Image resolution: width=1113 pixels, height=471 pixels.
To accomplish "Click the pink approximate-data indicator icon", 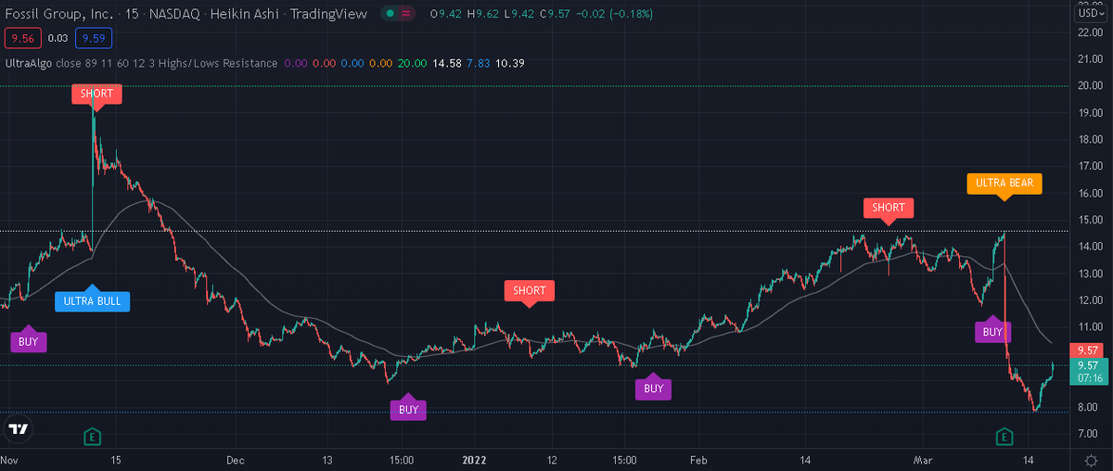I will click(405, 15).
